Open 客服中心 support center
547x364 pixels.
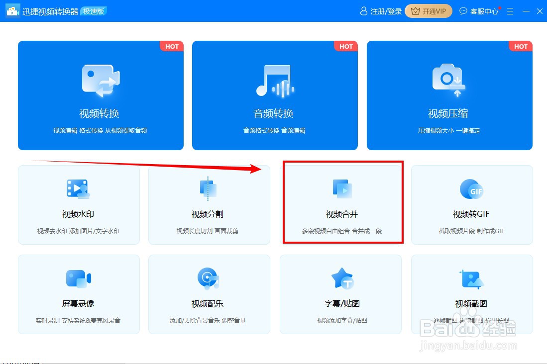(x=484, y=11)
